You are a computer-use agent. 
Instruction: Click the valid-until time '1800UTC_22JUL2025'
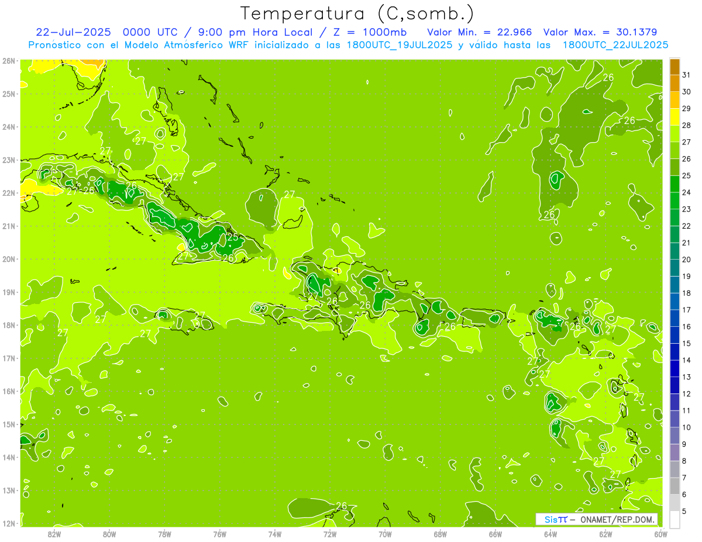coord(615,45)
